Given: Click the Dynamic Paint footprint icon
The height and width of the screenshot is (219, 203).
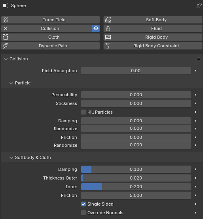Looking at the screenshot, I should coord(6,46).
